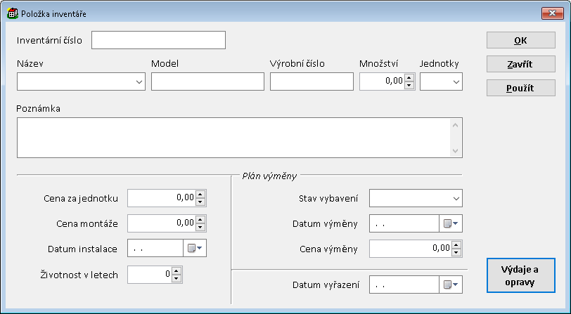Increase Cena montáže with up arrow

(x=200, y=219)
